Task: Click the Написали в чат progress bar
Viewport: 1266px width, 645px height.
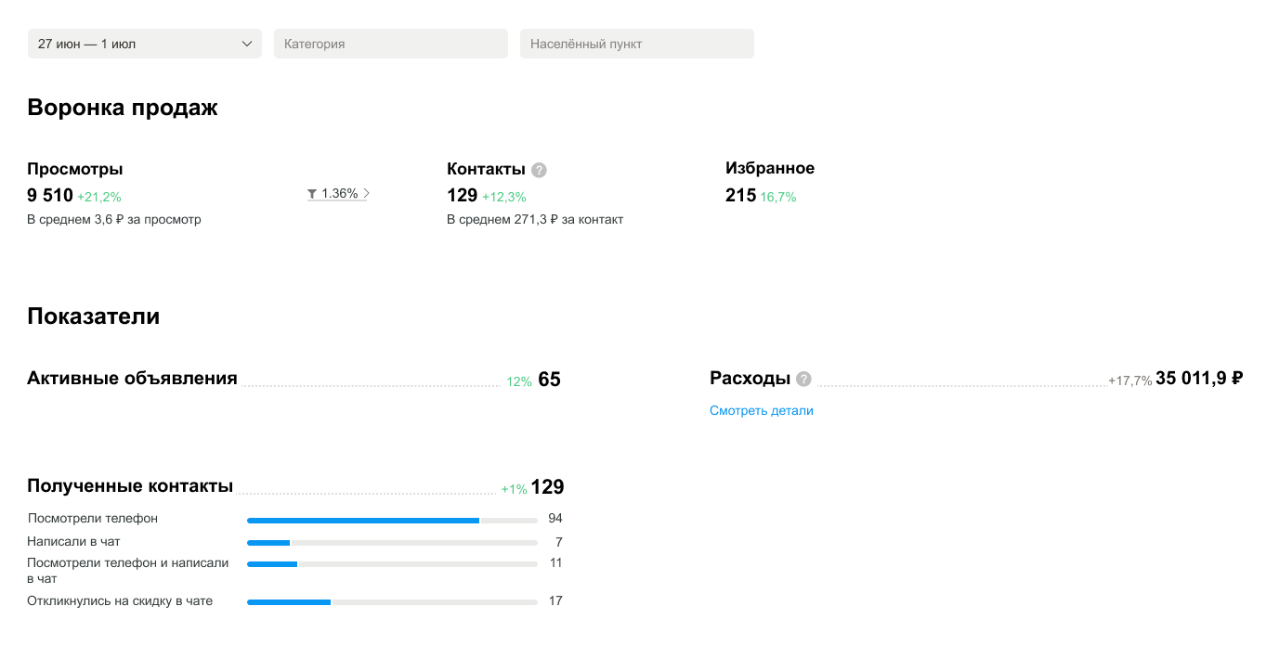Action: click(392, 543)
